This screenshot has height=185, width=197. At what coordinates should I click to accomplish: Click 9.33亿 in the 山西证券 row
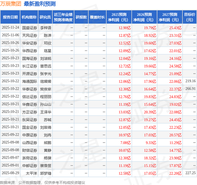coord(151,143)
